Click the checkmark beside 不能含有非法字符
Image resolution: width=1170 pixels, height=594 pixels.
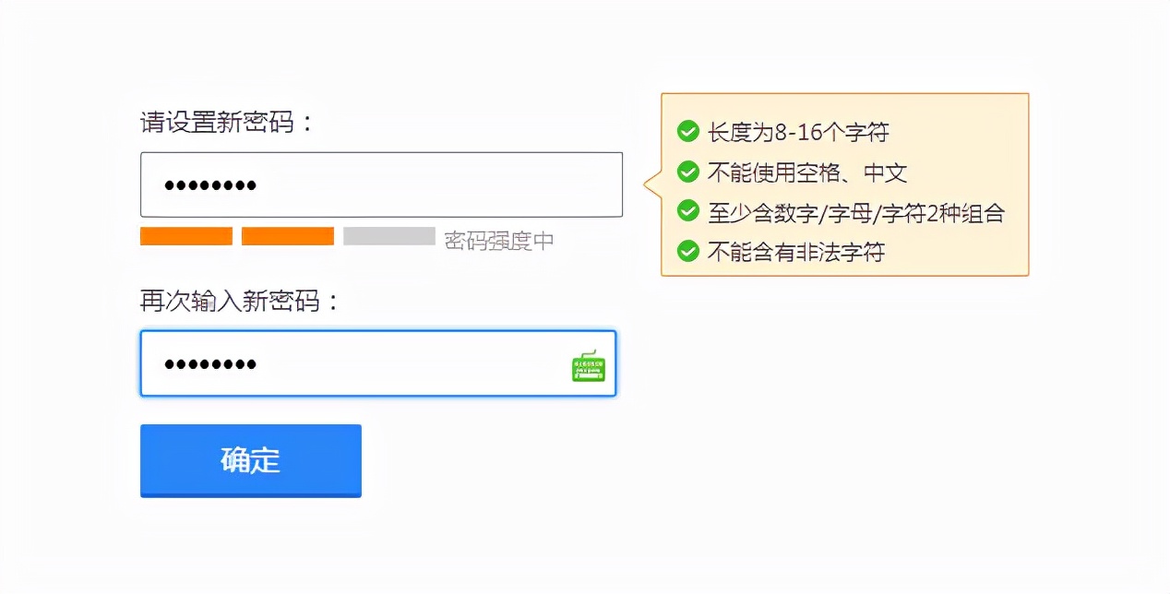pyautogui.click(x=687, y=251)
